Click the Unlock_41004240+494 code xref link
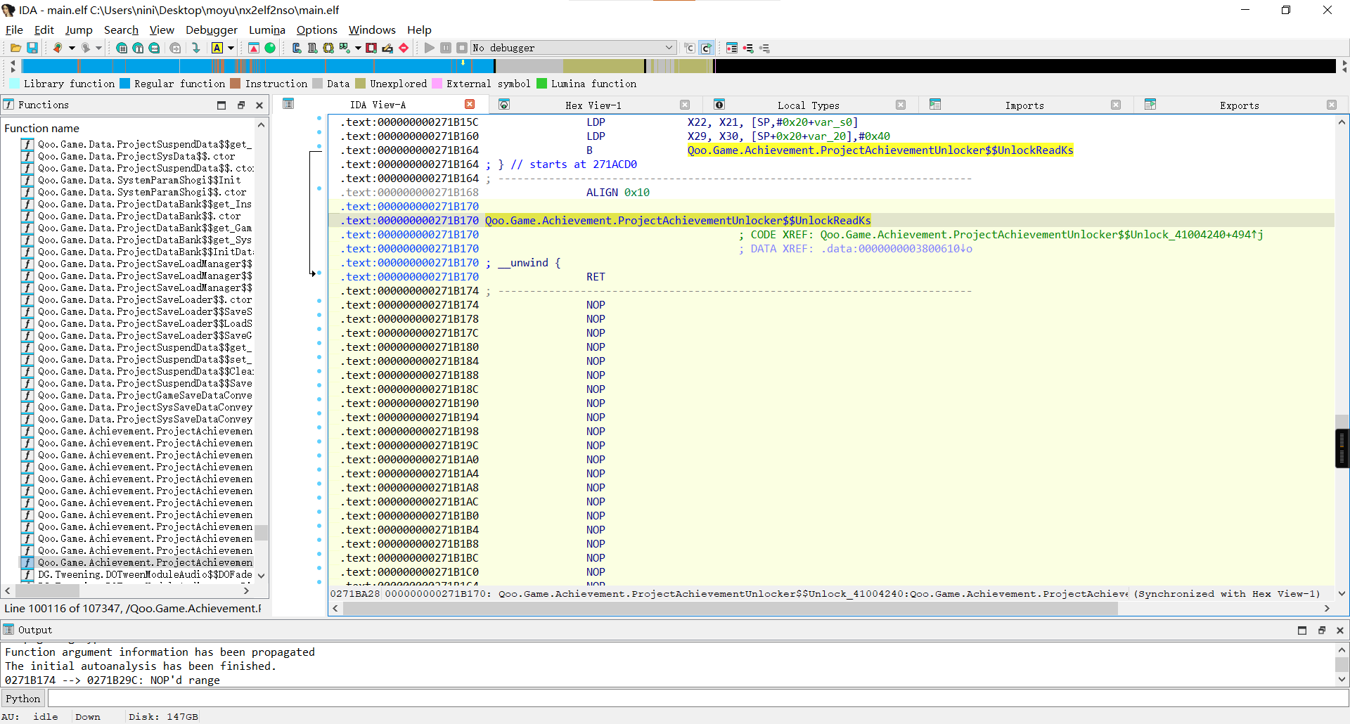1350x724 pixels. [1041, 235]
